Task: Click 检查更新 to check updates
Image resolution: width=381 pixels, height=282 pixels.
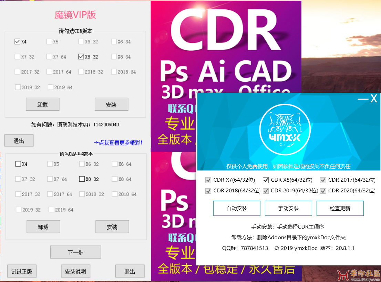Action: pyautogui.click(x=340, y=208)
